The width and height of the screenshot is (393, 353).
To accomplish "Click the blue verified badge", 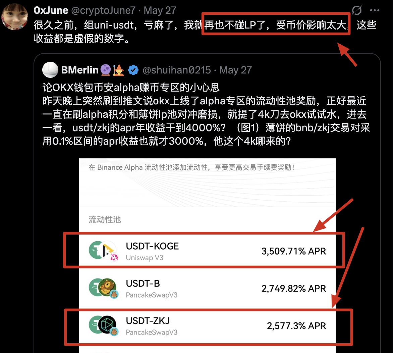I will tap(133, 70).
